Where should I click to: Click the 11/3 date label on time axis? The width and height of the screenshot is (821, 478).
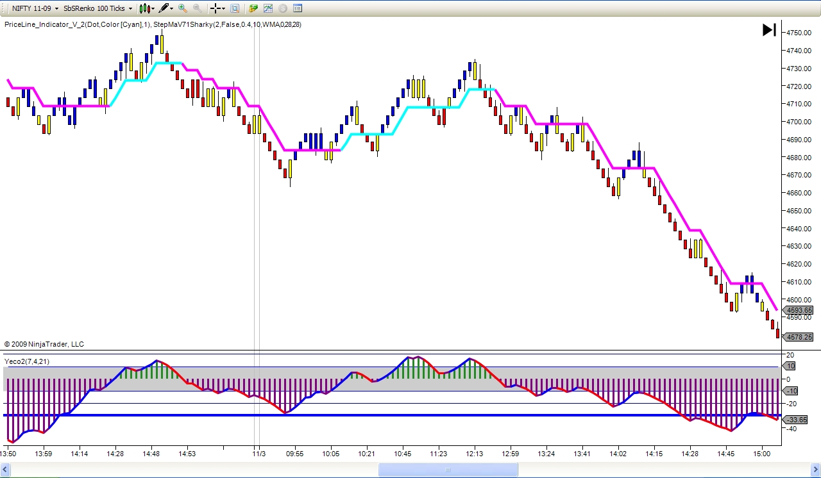tap(258, 454)
